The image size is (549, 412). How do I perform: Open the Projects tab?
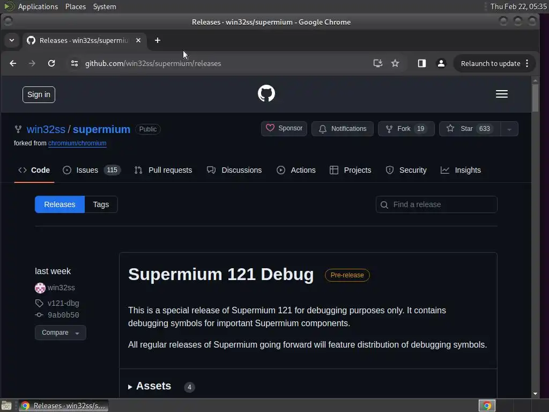click(x=351, y=170)
